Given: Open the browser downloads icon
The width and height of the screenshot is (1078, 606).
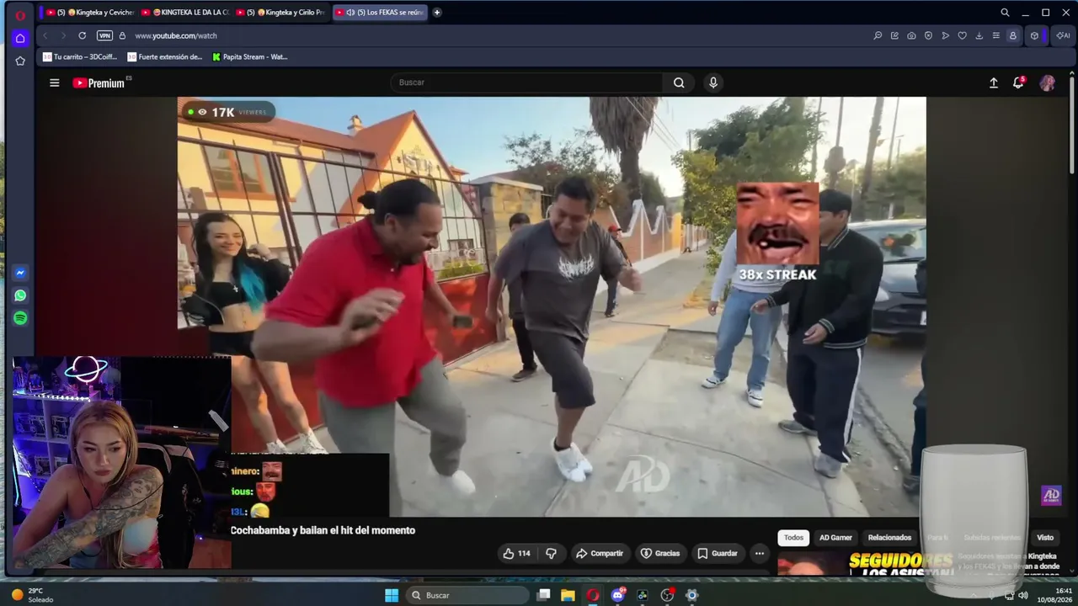Looking at the screenshot, I should (x=979, y=35).
